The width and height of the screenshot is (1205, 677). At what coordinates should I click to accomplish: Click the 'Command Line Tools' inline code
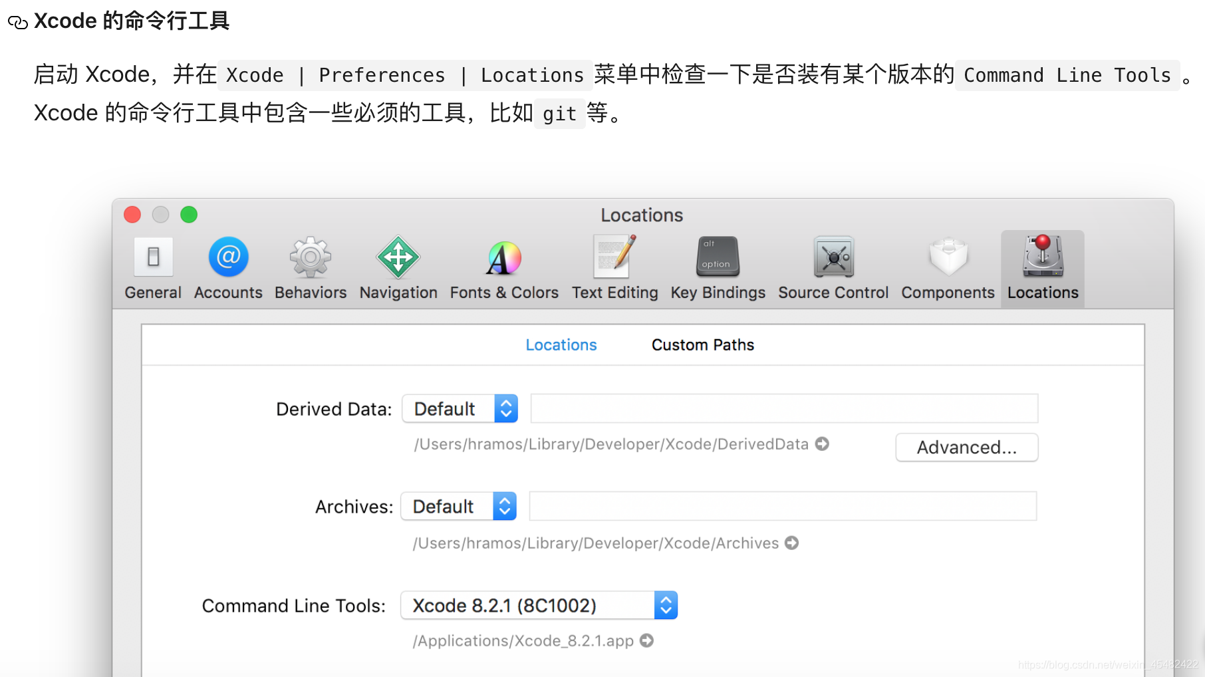(x=1067, y=75)
